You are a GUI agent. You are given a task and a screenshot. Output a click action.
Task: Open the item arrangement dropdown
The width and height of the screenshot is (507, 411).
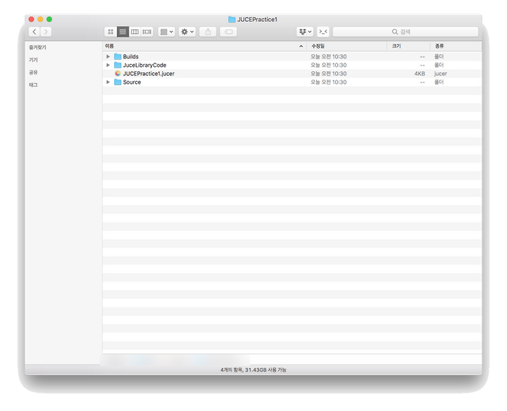click(167, 32)
